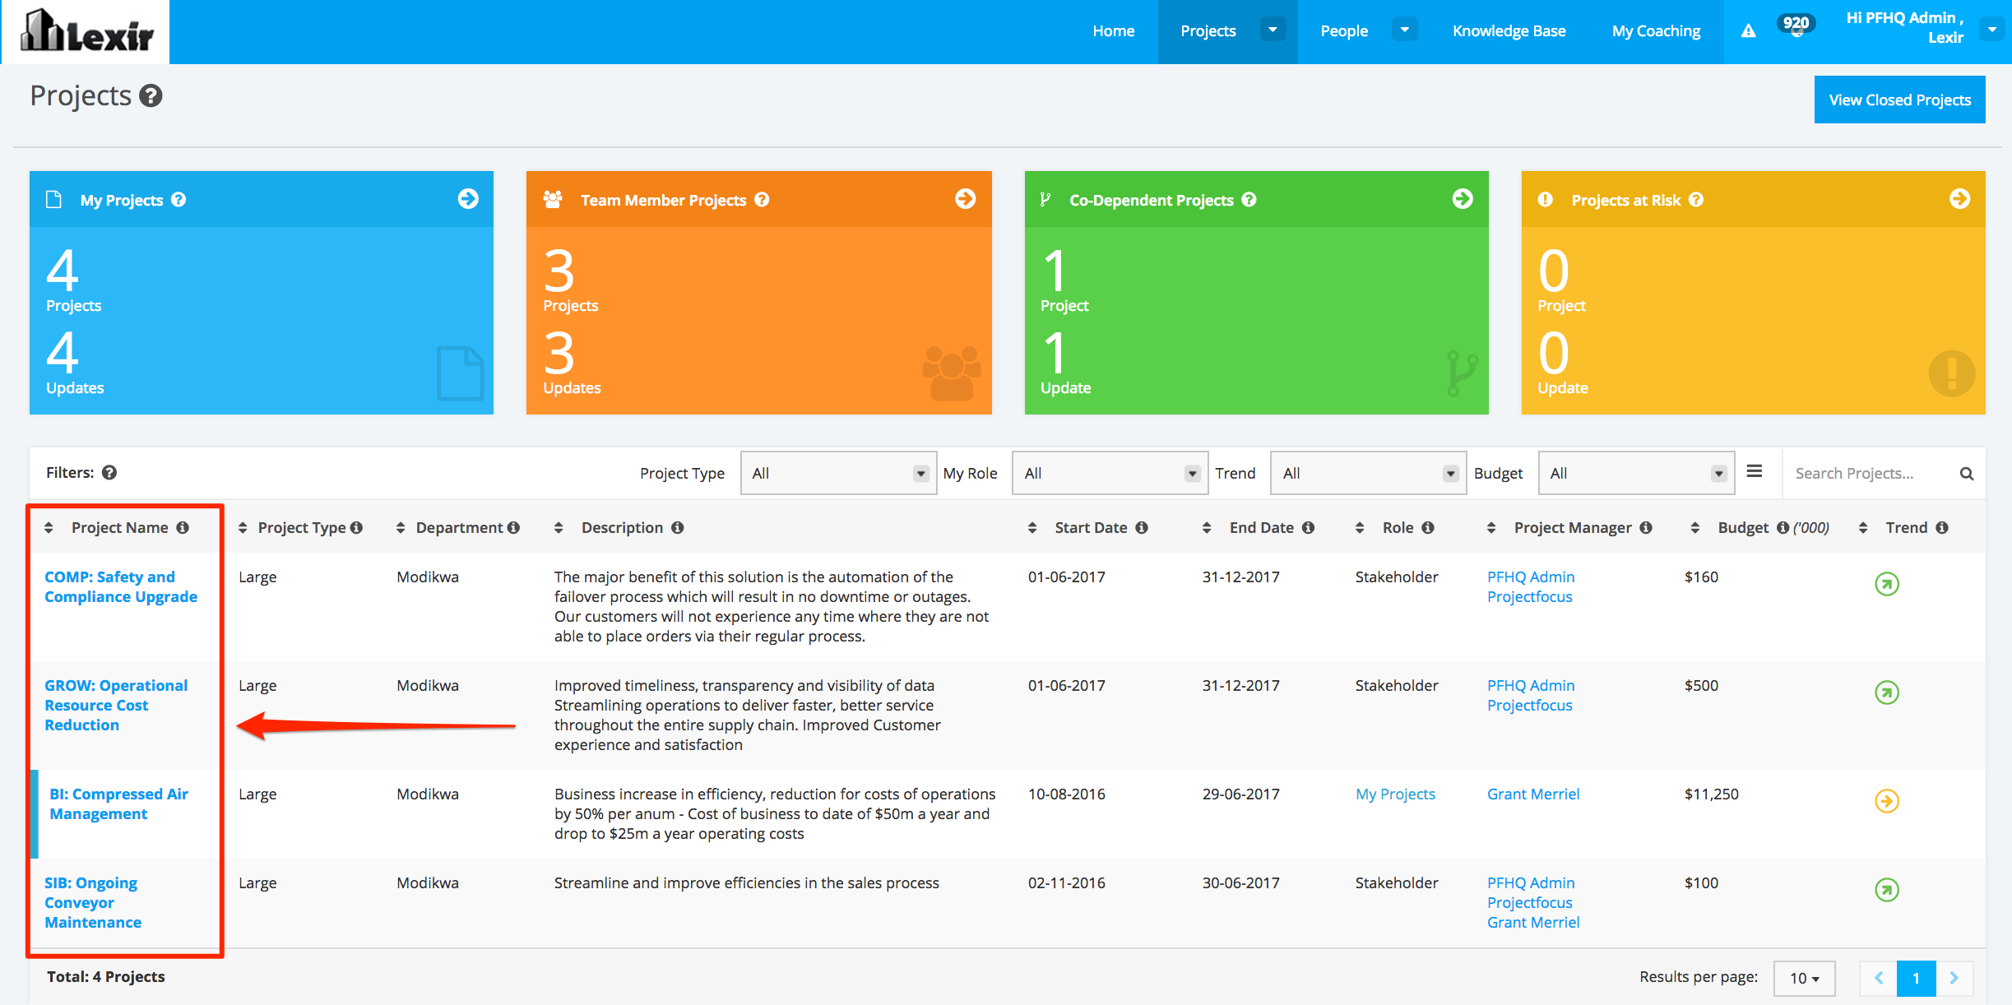2012x1005 pixels.
Task: Open the Projects at Risk arrow icon
Action: [x=1959, y=199]
